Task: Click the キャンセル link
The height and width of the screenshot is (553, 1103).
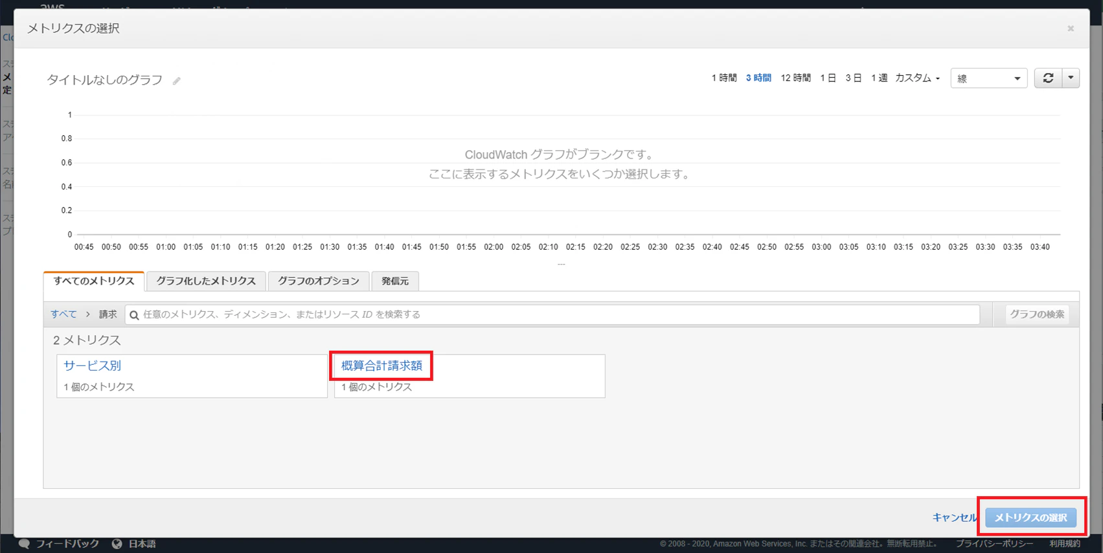Action: pyautogui.click(x=954, y=517)
